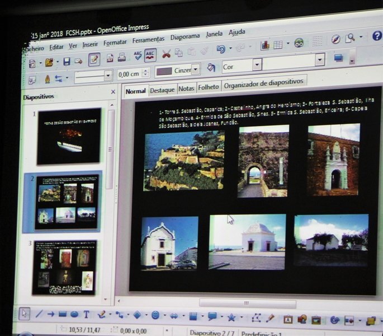
Task: Open the area fill type Cor dropdown
Action: click(x=257, y=66)
